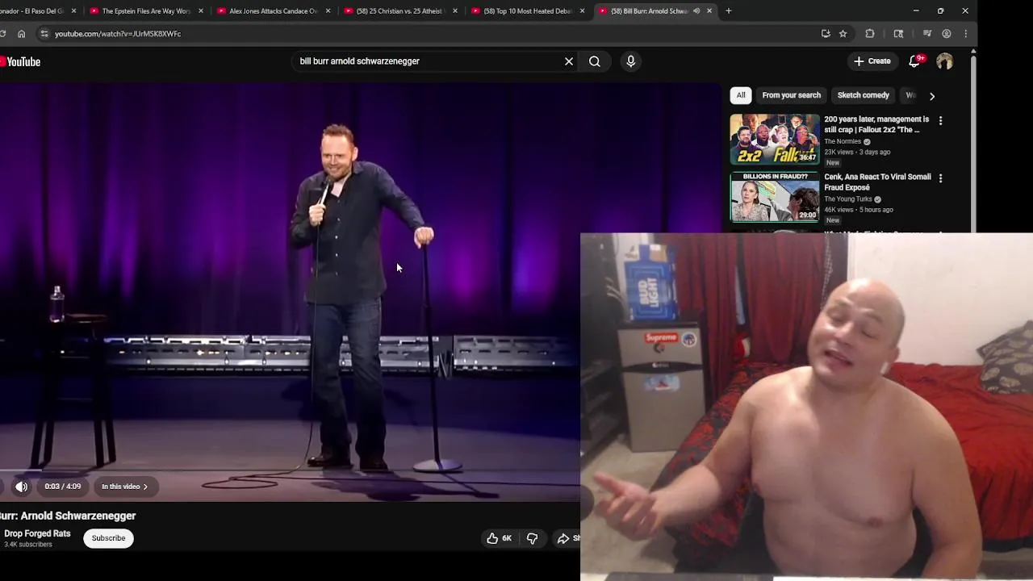Go to browser home page icon
The height and width of the screenshot is (581, 1033).
22,34
